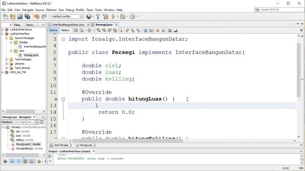Click the Find Selection magnifier icon in editor toolbar
305x171 pixels.
tap(99, 30)
